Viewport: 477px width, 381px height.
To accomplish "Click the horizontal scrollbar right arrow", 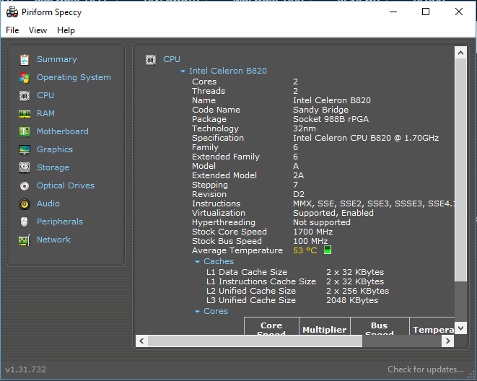I will pos(448,341).
